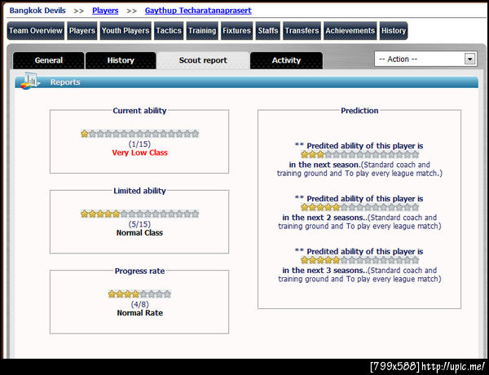489x375 pixels.
Task: Click 'in the next season' text
Action: tap(324, 165)
